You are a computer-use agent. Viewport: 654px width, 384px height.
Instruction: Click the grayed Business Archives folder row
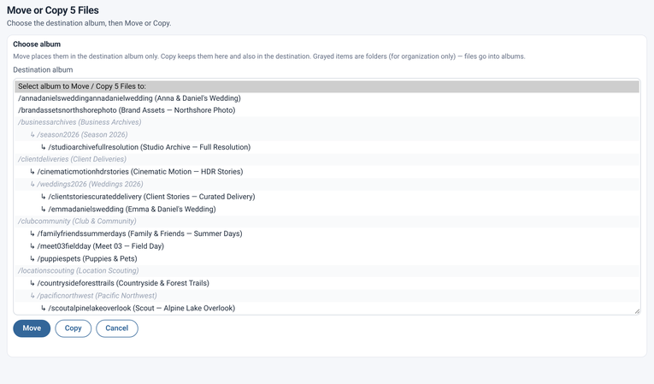[327, 122]
